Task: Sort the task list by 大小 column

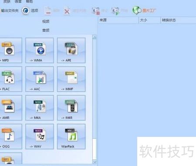Action: click(x=149, y=20)
